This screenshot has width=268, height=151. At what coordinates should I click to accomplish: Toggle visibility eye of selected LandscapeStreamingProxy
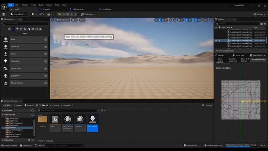click(216, 41)
